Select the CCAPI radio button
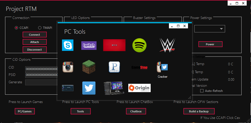251x123 pixels. [x=16, y=28]
